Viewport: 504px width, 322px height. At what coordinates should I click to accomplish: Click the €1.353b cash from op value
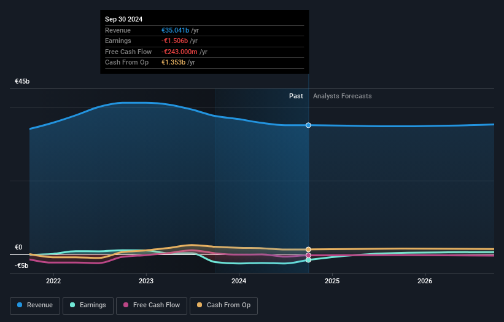pyautogui.click(x=173, y=63)
